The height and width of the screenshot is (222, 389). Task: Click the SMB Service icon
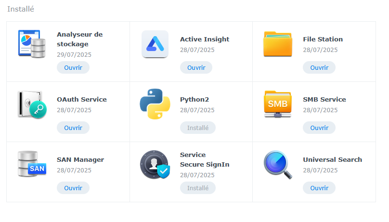(x=278, y=104)
